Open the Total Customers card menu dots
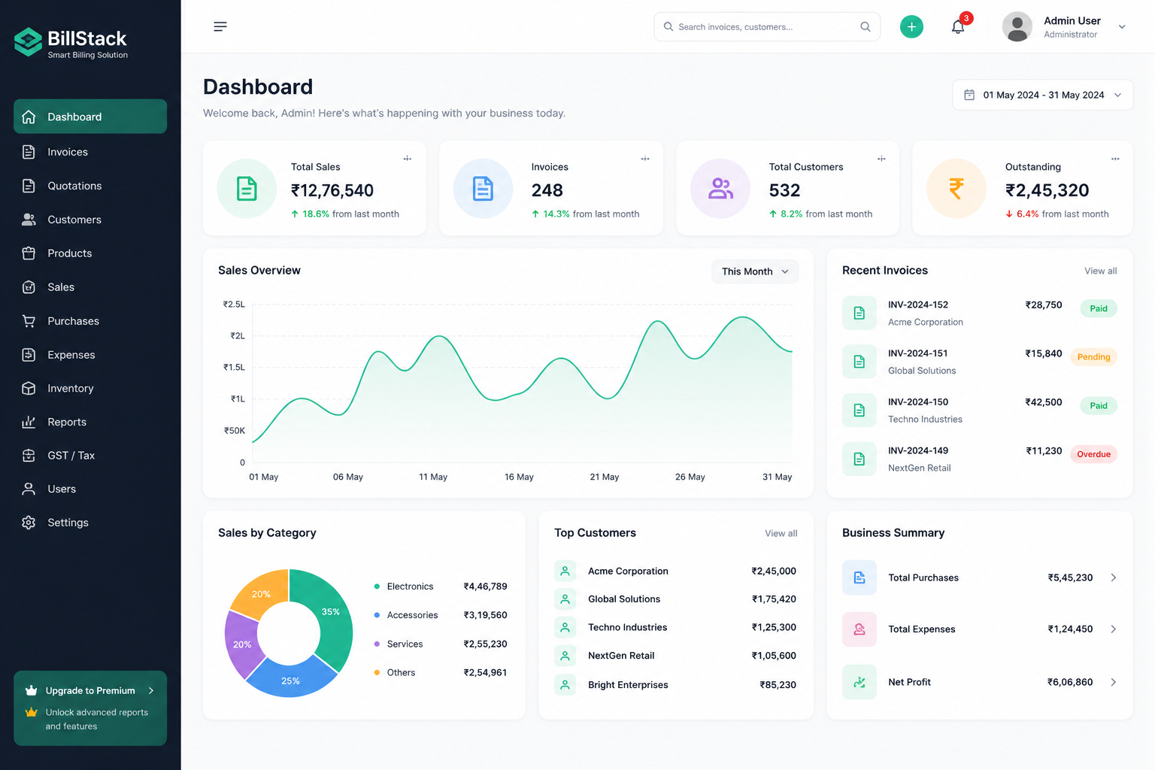This screenshot has width=1155, height=770. click(x=881, y=159)
